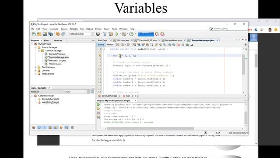The width and height of the screenshot is (280, 158).
Task: Click the last pink icon on the main toolbar
Action: click(x=162, y=34)
